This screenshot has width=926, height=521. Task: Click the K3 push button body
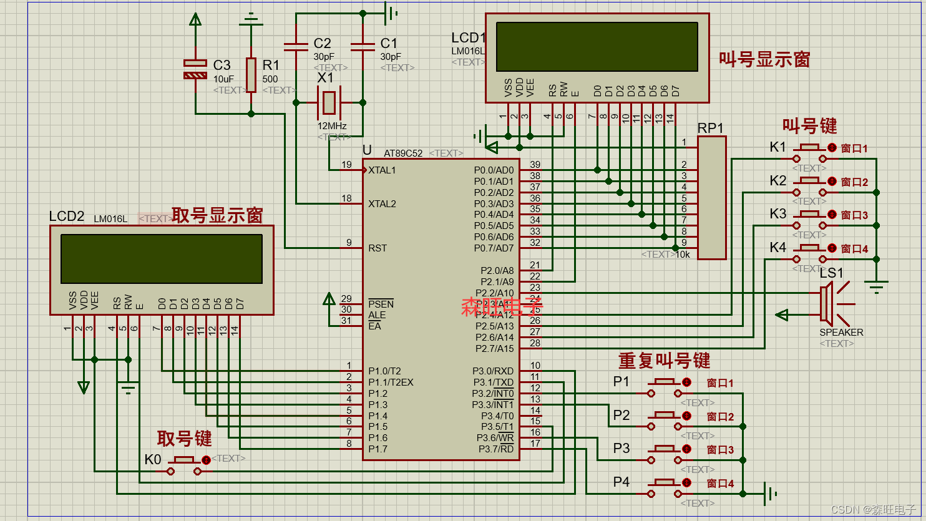click(x=810, y=219)
